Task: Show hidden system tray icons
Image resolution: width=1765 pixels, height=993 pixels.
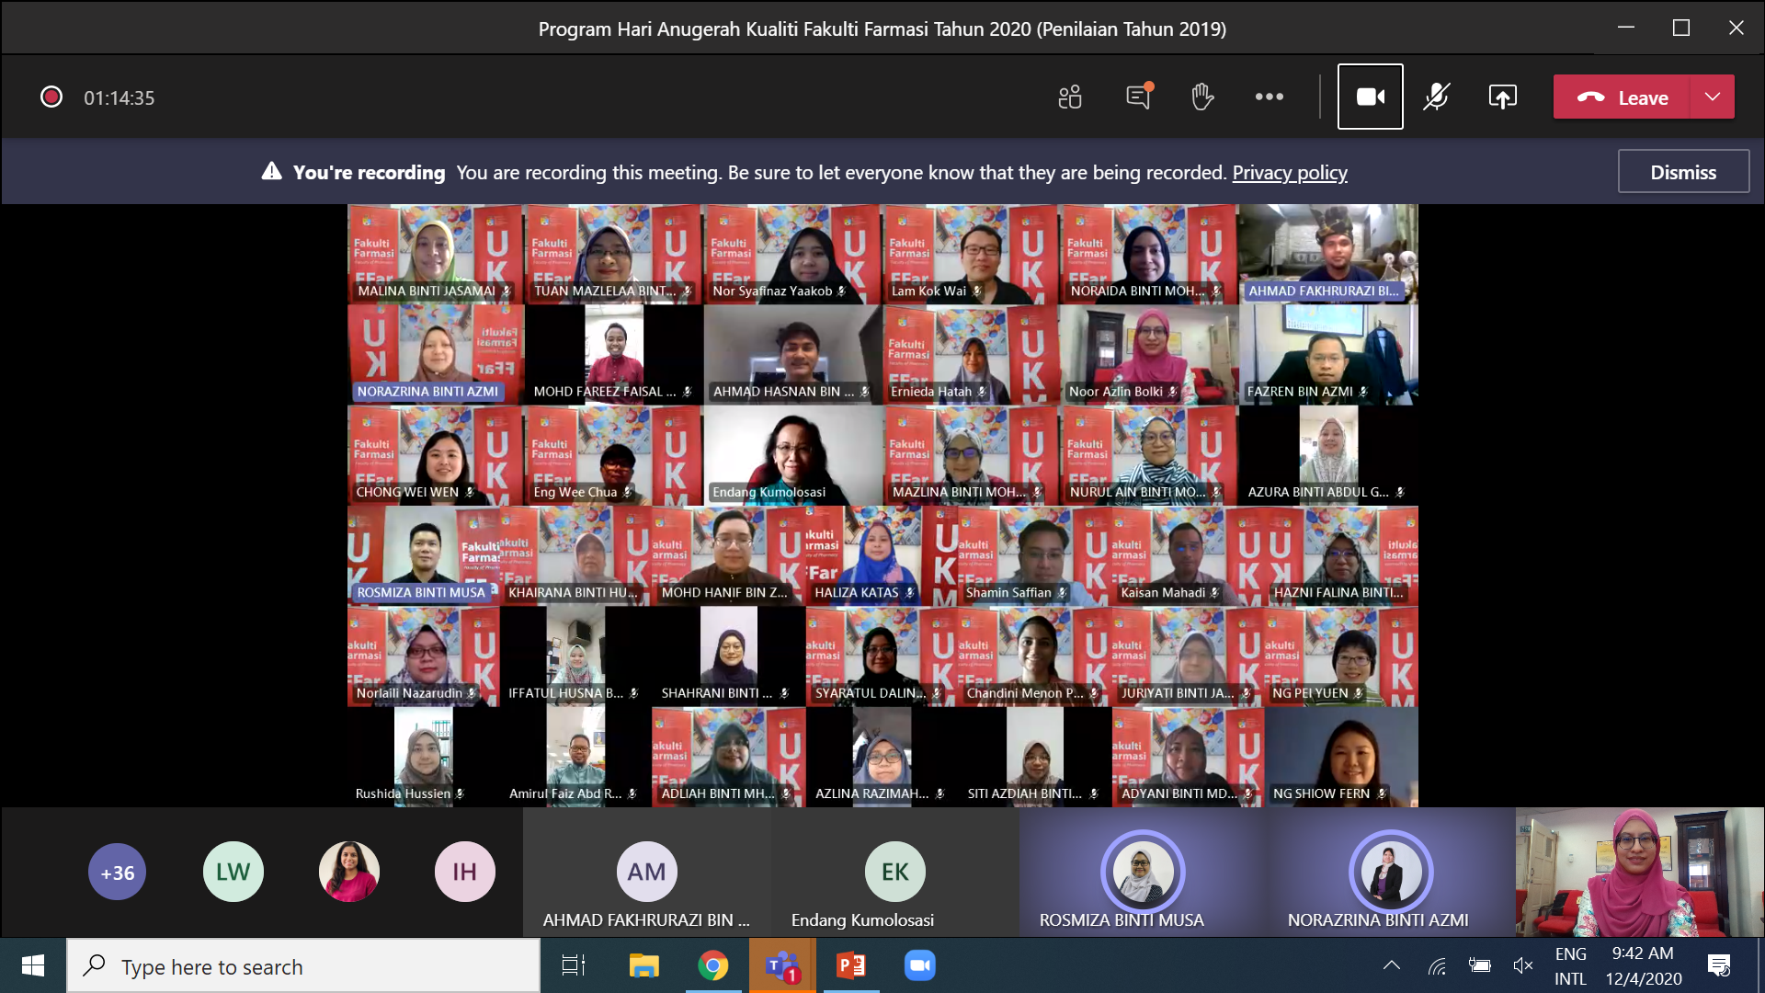Action: click(1392, 965)
